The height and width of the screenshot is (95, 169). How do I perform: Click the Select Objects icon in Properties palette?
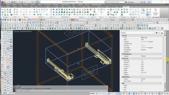point(159,33)
